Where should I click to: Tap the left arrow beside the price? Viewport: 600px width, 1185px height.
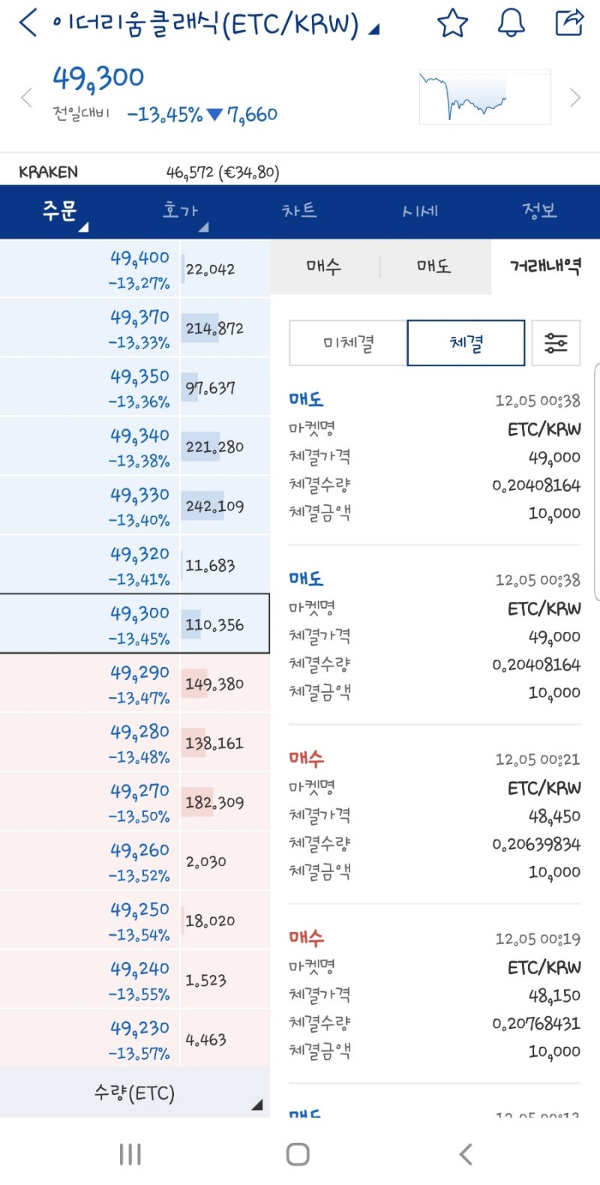point(26,98)
